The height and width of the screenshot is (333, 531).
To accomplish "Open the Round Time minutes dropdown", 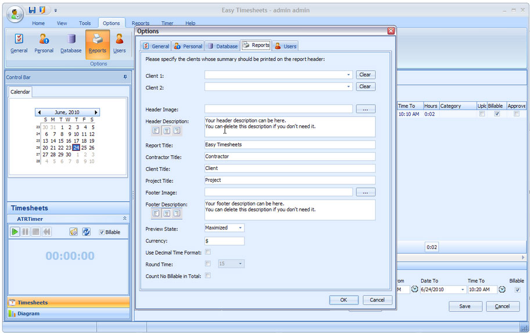I will (x=240, y=264).
